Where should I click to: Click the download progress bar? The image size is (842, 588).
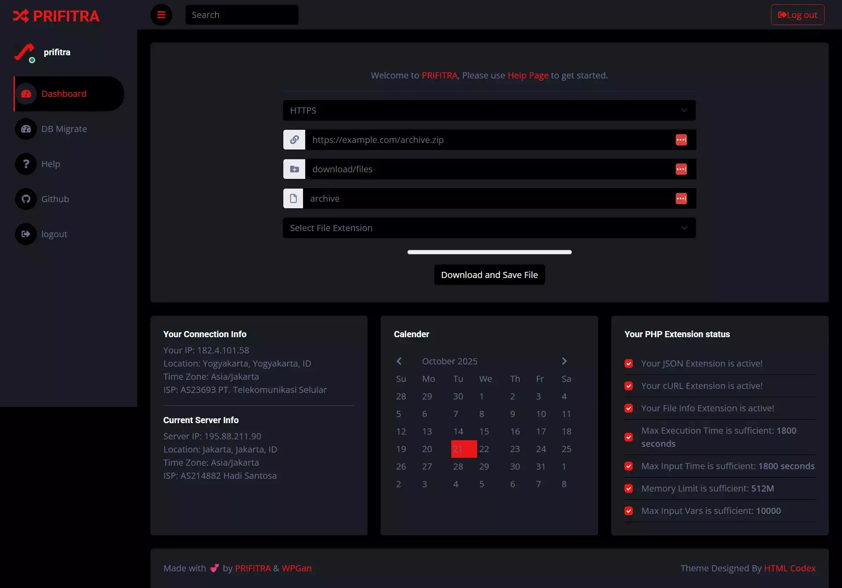(x=489, y=252)
